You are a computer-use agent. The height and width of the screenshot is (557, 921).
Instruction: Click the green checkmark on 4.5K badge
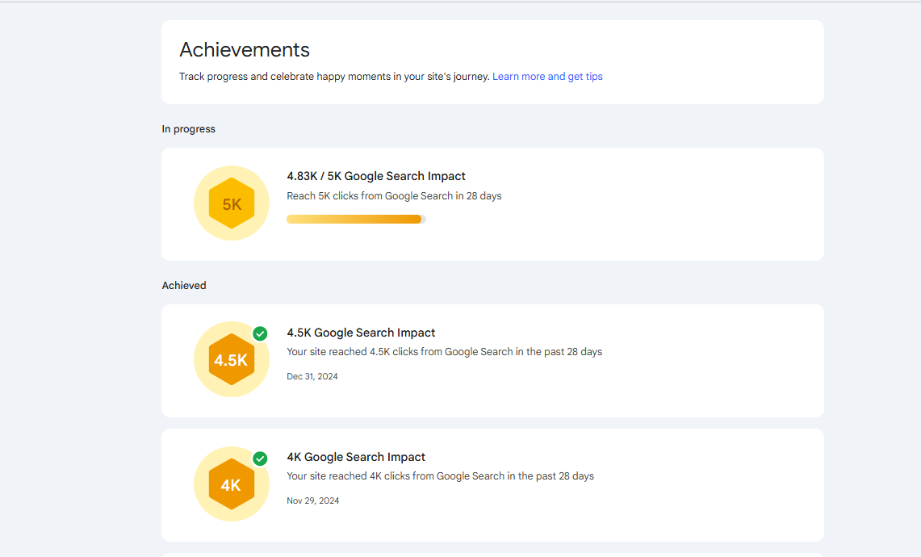260,333
